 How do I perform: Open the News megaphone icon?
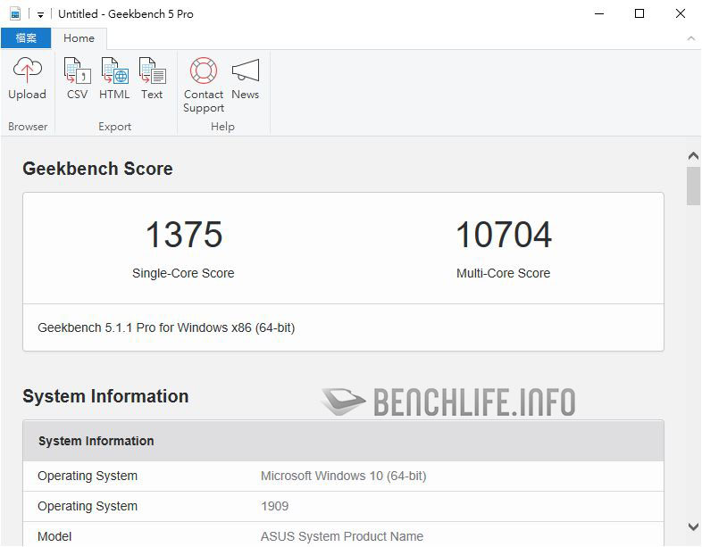click(246, 70)
